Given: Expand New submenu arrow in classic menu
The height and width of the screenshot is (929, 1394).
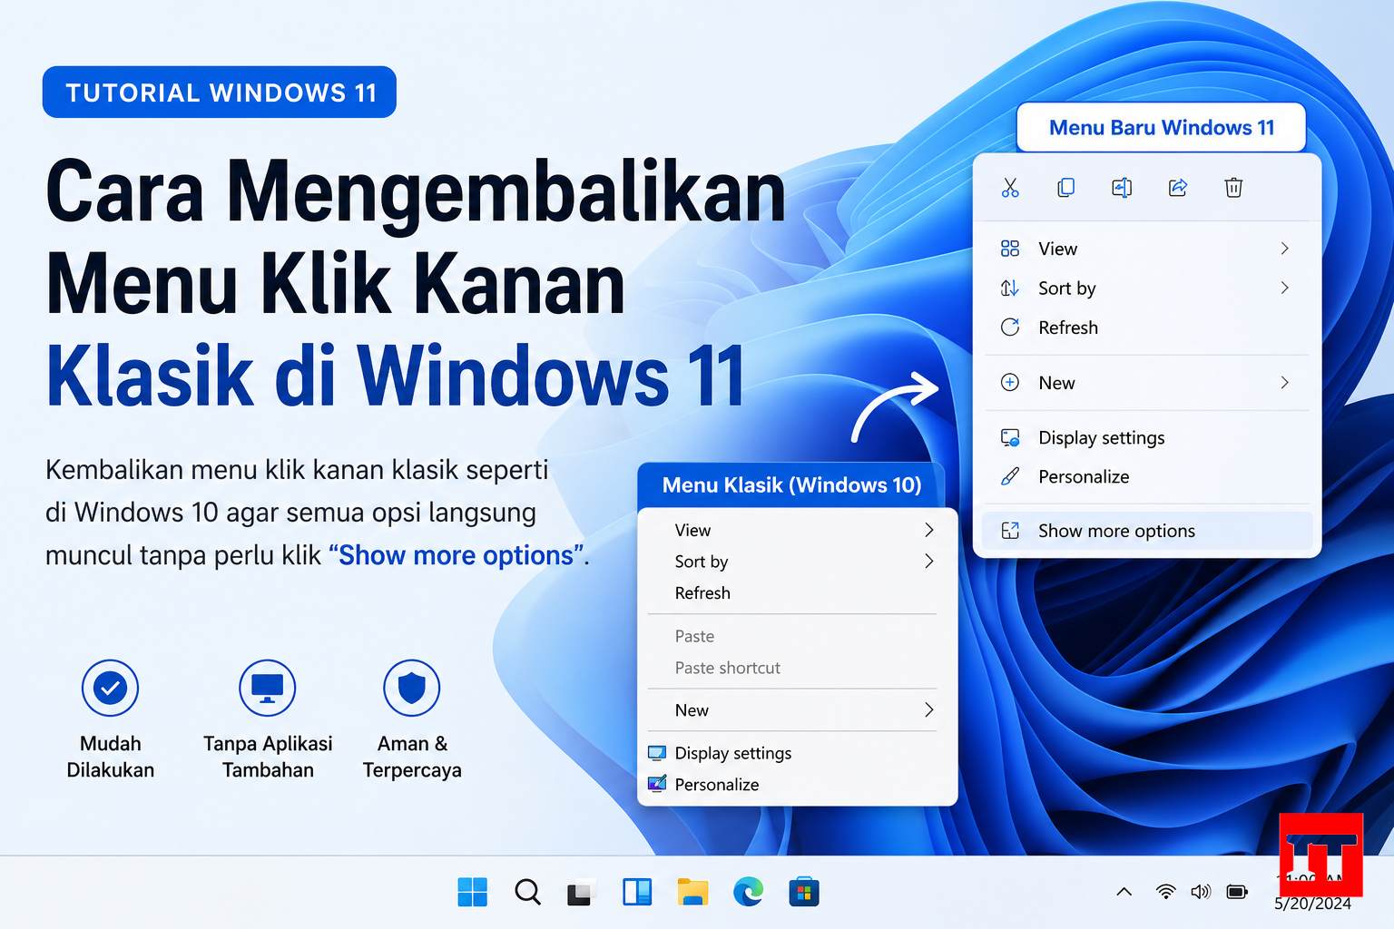Looking at the screenshot, I should pos(928,709).
